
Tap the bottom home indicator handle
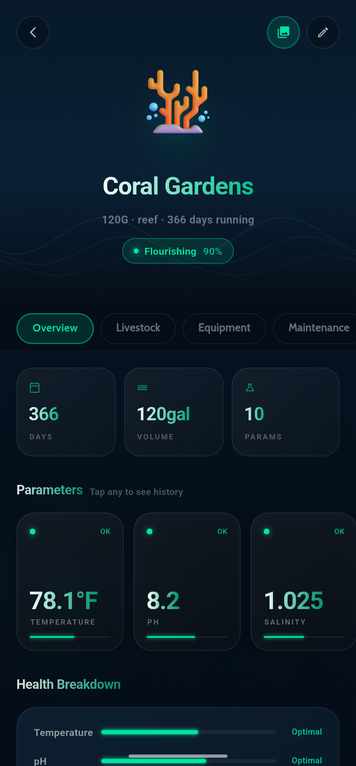[178, 756]
